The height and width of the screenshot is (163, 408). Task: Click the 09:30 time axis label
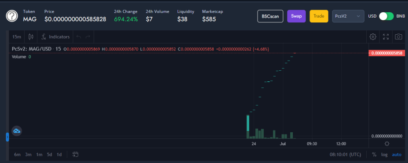[312, 144]
